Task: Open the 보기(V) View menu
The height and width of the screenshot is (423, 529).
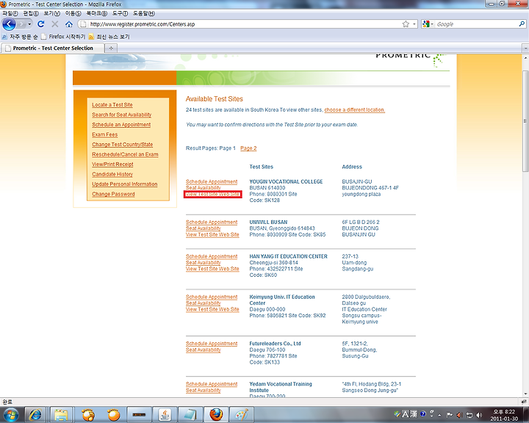Action: click(x=51, y=13)
